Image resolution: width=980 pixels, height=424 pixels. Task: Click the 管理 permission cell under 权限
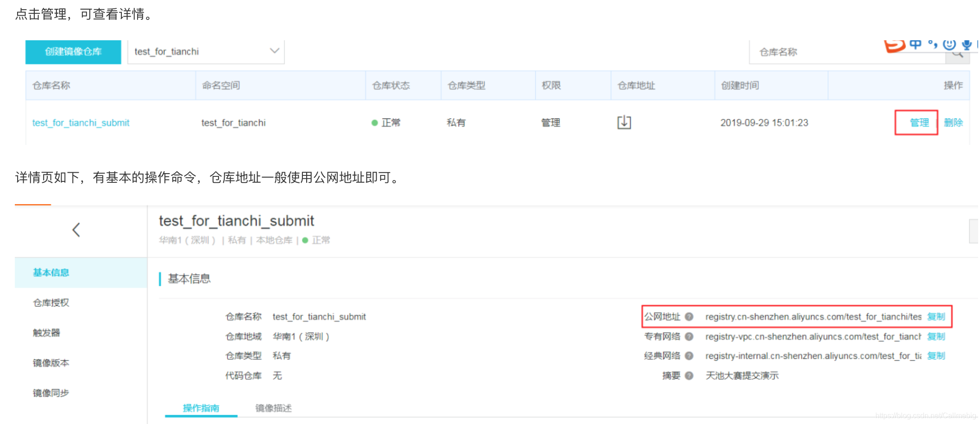point(551,123)
